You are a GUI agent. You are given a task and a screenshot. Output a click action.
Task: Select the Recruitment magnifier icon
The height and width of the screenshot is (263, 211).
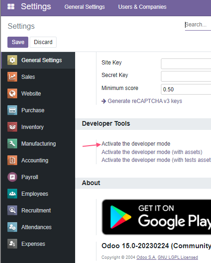click(12, 210)
